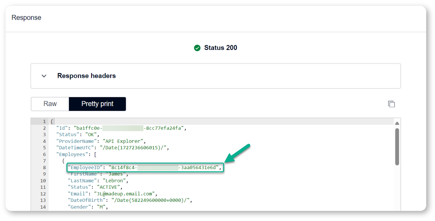Click line number 1 in the gutter
Viewport: 435px width, 221px height.
44,121
